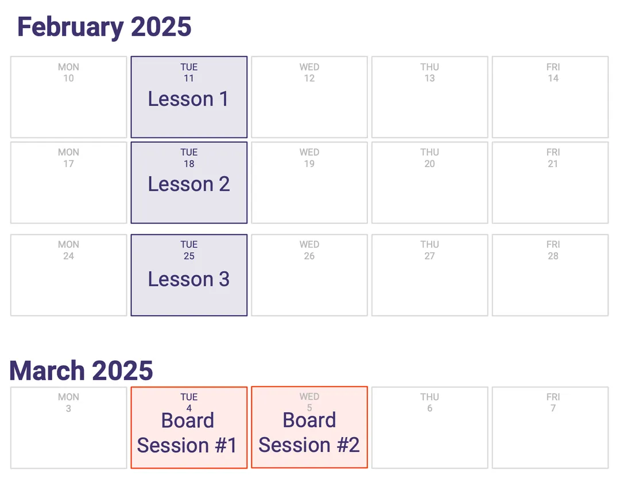
Task: Open Board Session #1 on Tuesday 4
Action: 189,428
